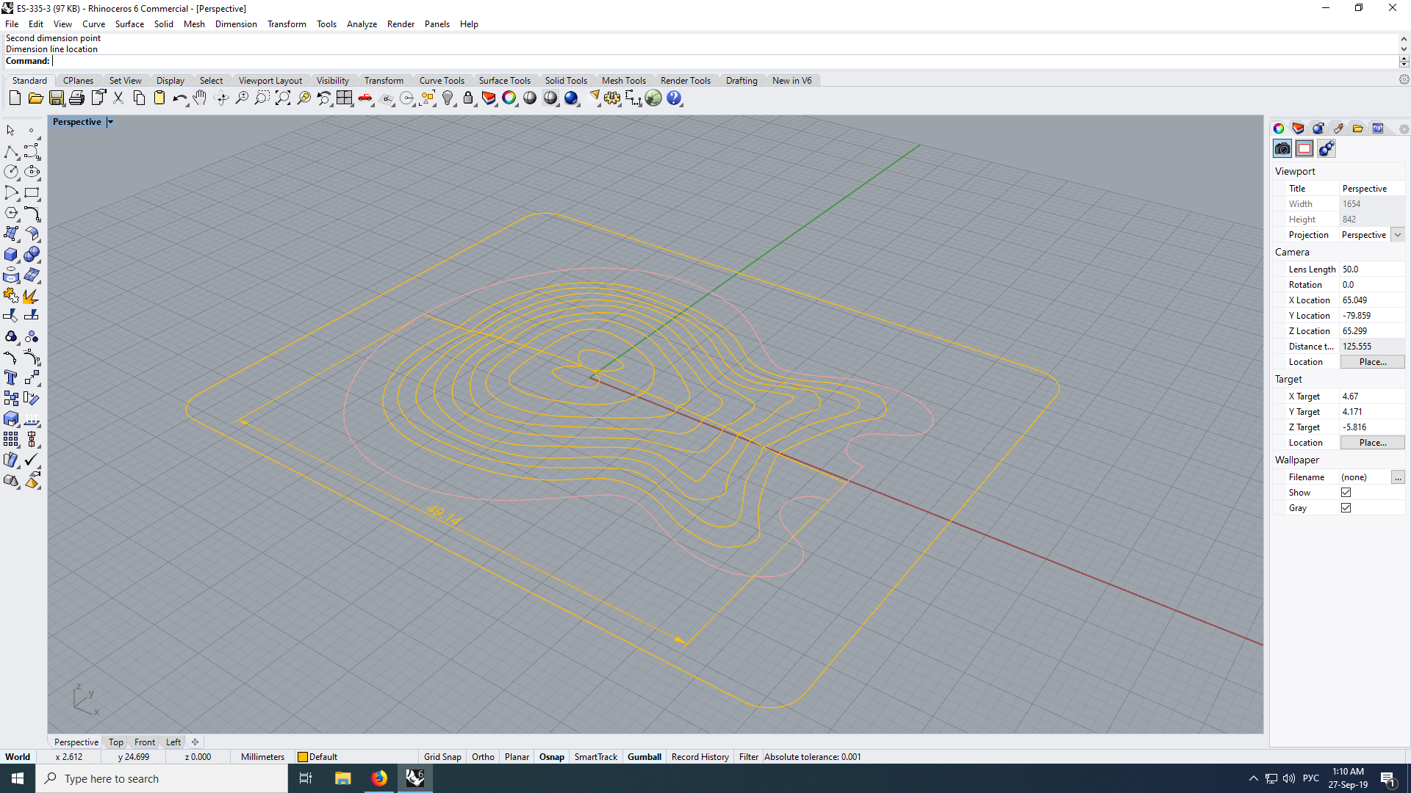Image resolution: width=1411 pixels, height=793 pixels.
Task: Select the Text object tool
Action: pos(11,378)
